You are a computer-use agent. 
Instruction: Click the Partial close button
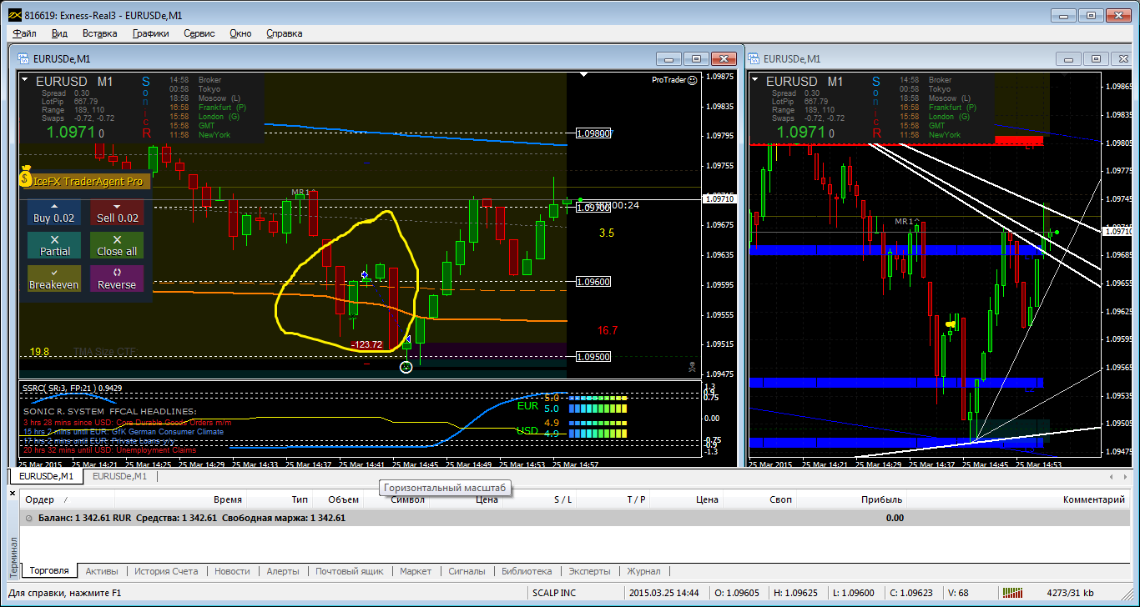pyautogui.click(x=54, y=245)
